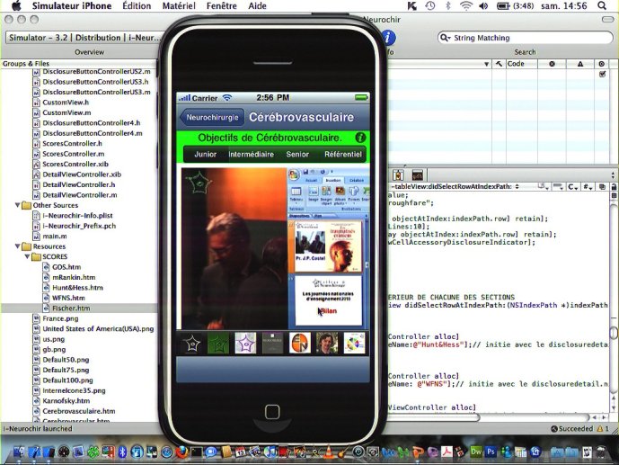
Task: Open VLC cone icon in Dock
Action: [328, 452]
